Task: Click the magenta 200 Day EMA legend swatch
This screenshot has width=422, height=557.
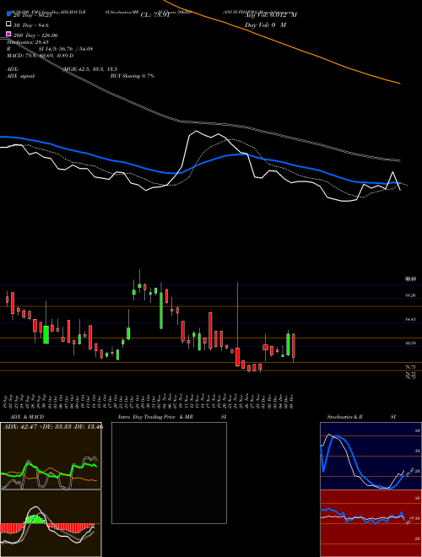Action: click(x=8, y=34)
